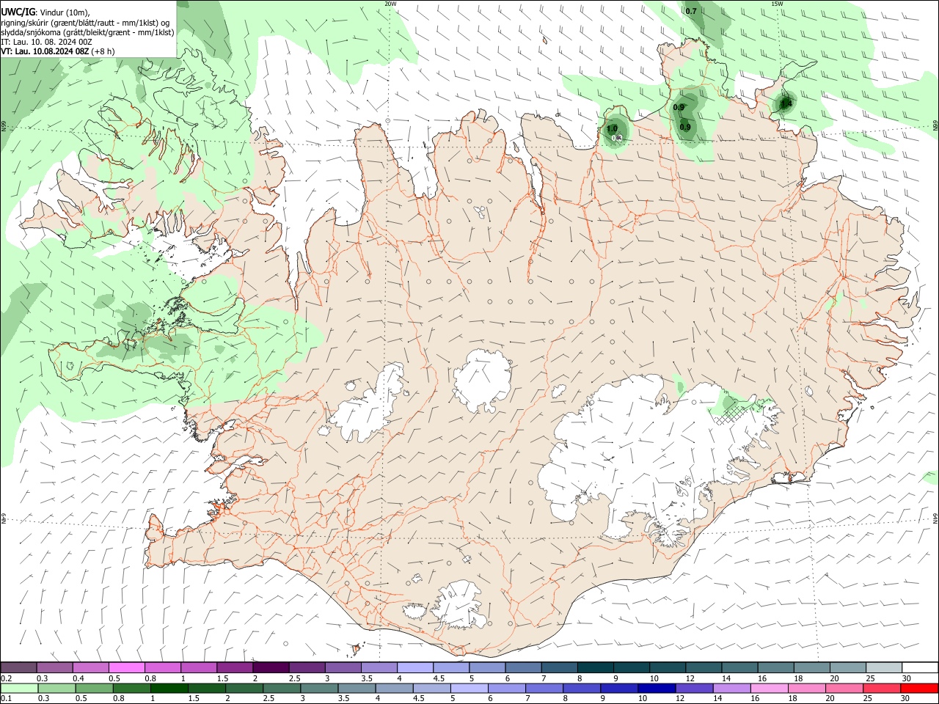Pick the darkest purple 2 sleet/snow scale swatch
Screen dimensions: 939x704
click(271, 667)
